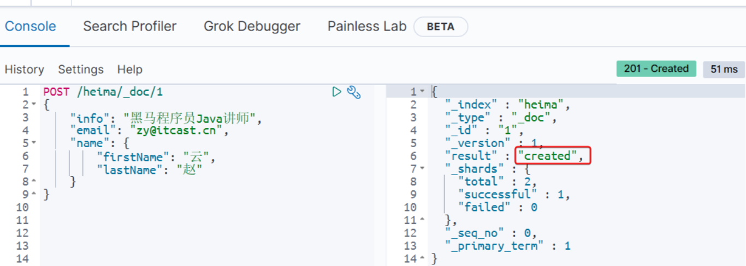The height and width of the screenshot is (266, 746).
Task: Collapse the "name" object at line 5
Action: coord(33,143)
